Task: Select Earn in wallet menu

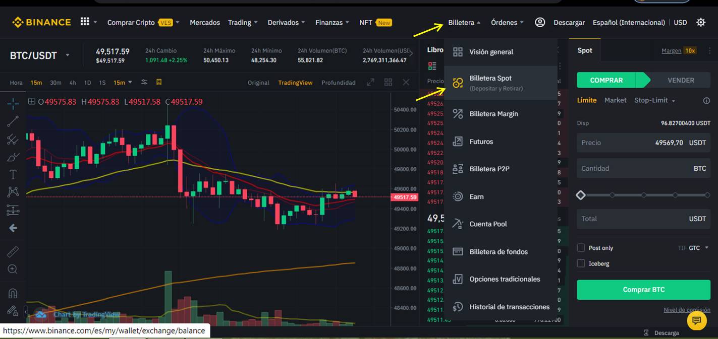Action: click(x=501, y=196)
